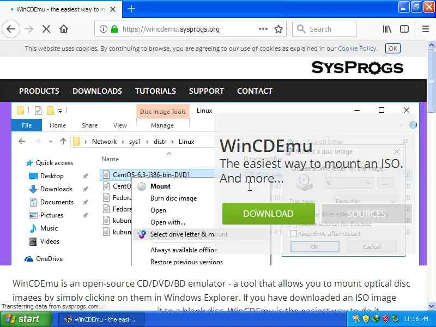Click Desktop in the sidebar

[x=52, y=176]
